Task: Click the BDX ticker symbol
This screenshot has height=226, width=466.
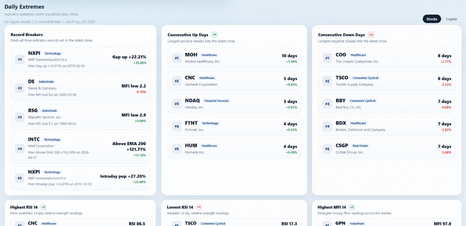Action: [341, 123]
